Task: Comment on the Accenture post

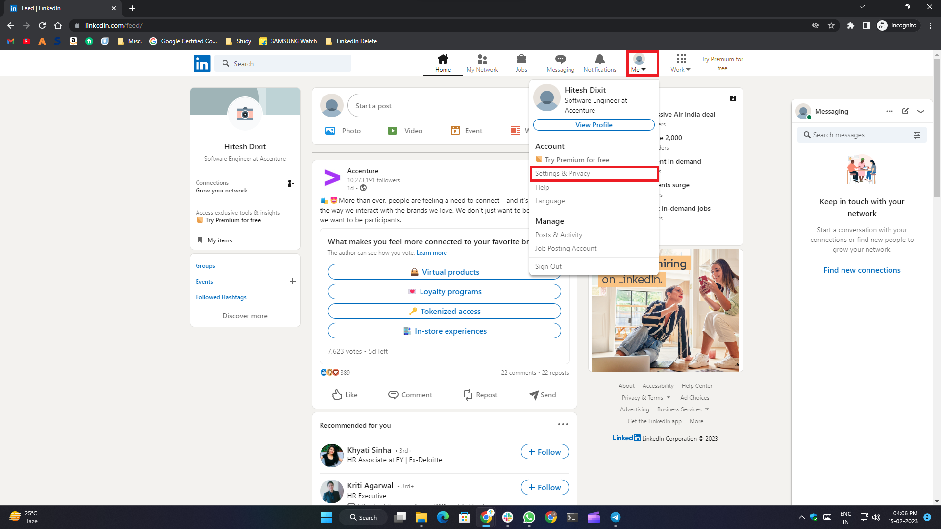Action: click(410, 395)
